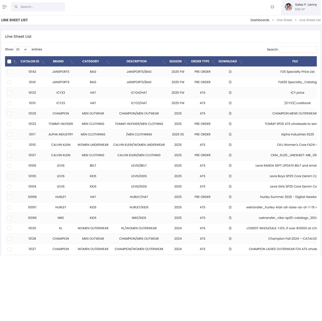Click LEVIS/BELT description cell
The width and height of the screenshot is (322, 321).
tap(139, 165)
